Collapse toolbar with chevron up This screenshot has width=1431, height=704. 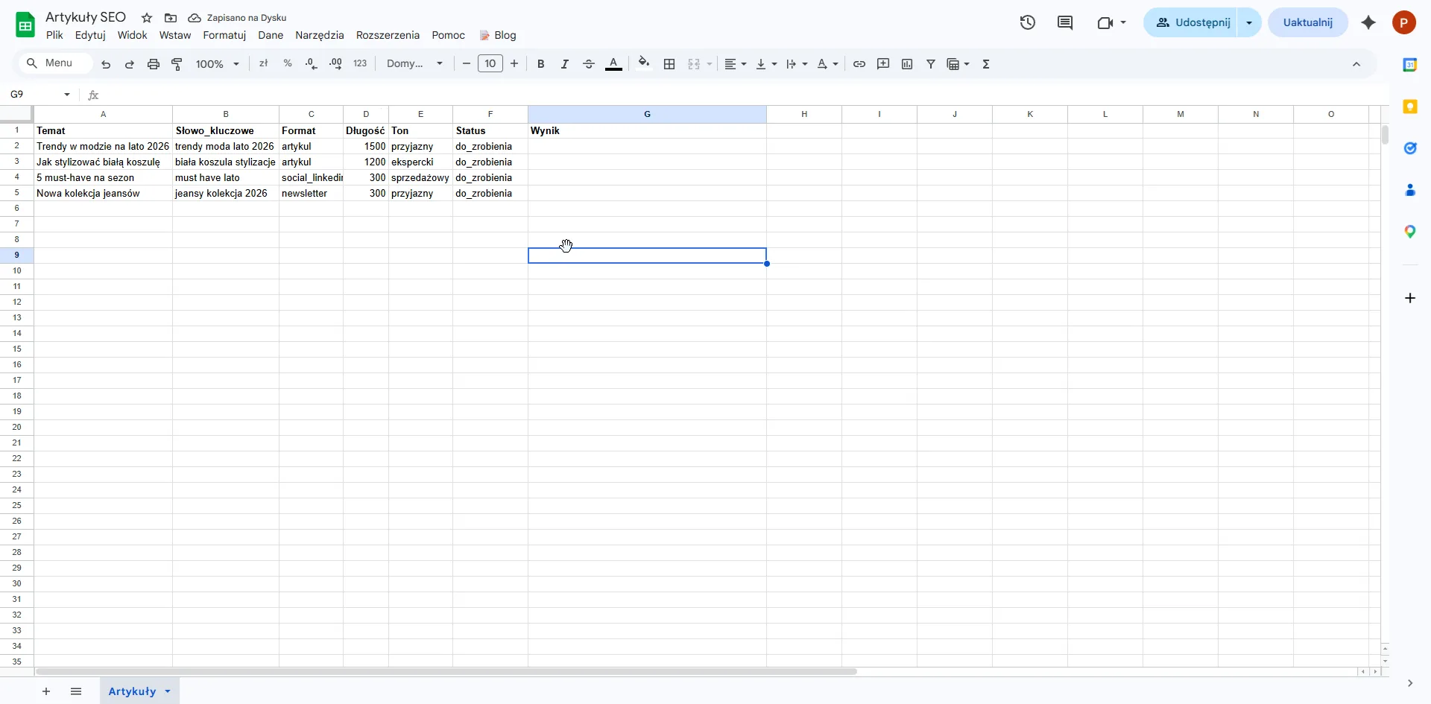coord(1356,64)
